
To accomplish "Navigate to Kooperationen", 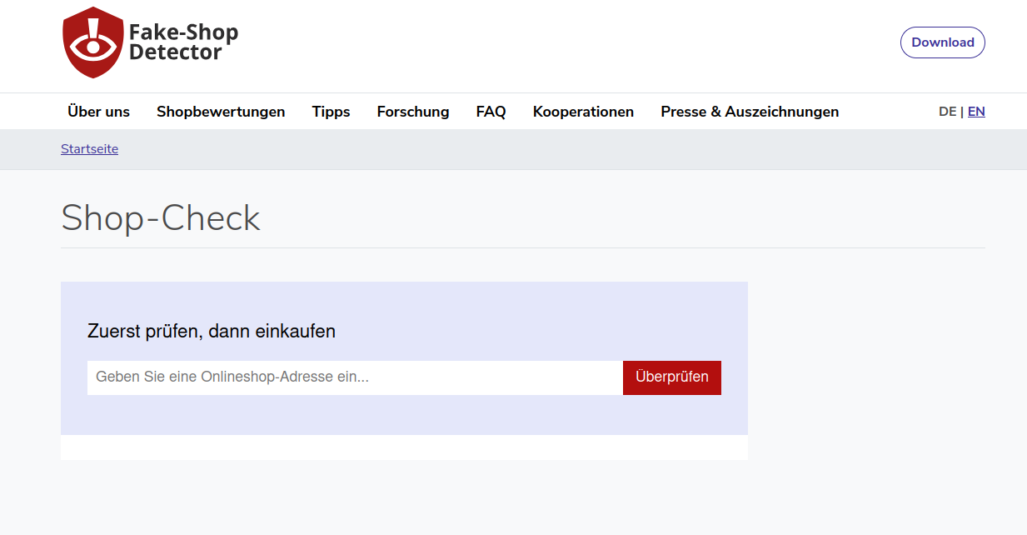I will [583, 112].
